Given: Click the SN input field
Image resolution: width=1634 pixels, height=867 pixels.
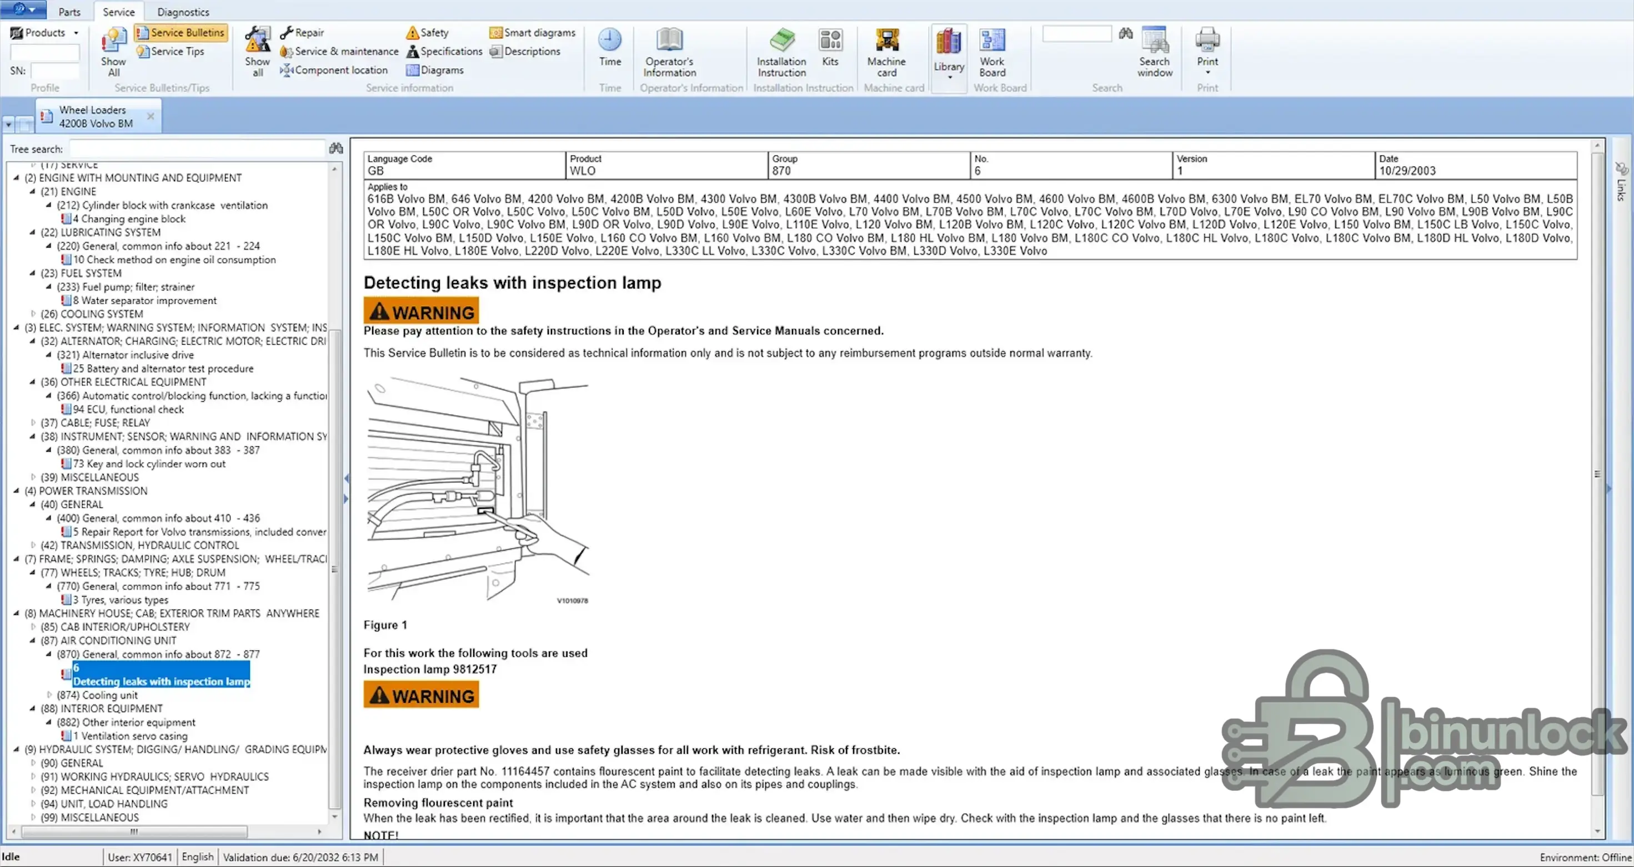Looking at the screenshot, I should (x=55, y=70).
